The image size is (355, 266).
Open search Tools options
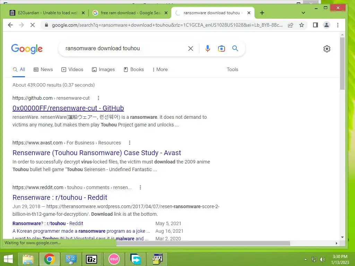[232, 69]
